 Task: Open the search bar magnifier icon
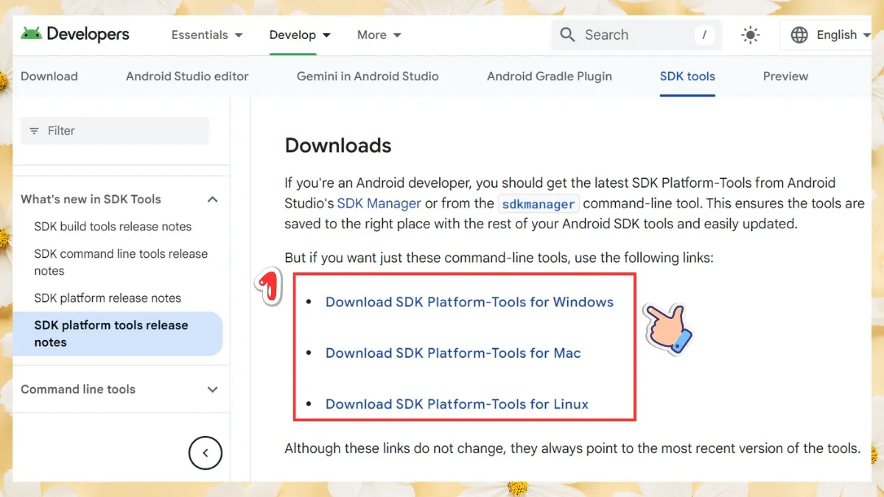coord(566,35)
